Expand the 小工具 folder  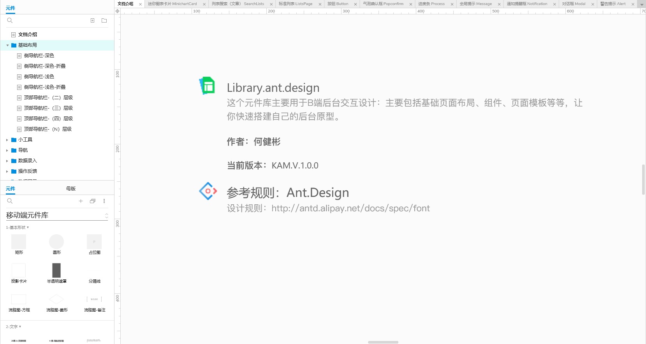pyautogui.click(x=7, y=140)
